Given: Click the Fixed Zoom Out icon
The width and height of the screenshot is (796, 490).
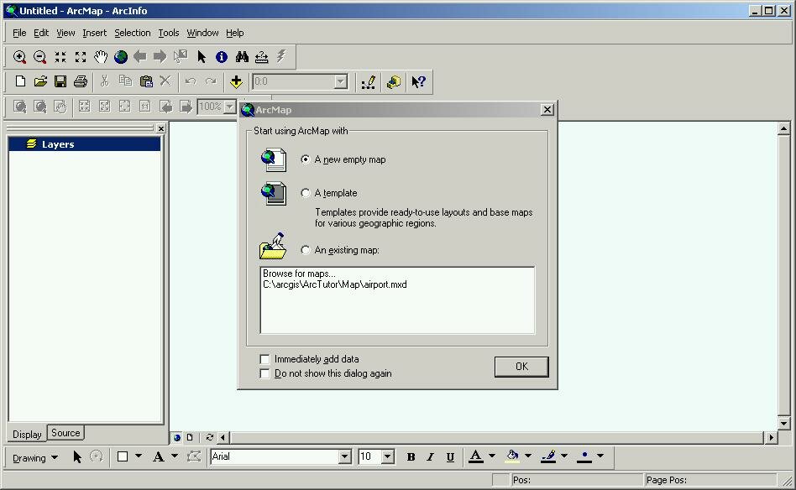Looking at the screenshot, I should point(81,57).
